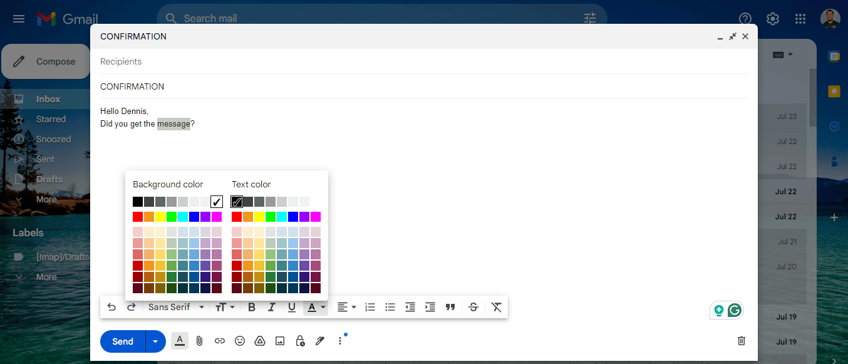
Task: Open Gmail support help icon
Action: coord(745,19)
